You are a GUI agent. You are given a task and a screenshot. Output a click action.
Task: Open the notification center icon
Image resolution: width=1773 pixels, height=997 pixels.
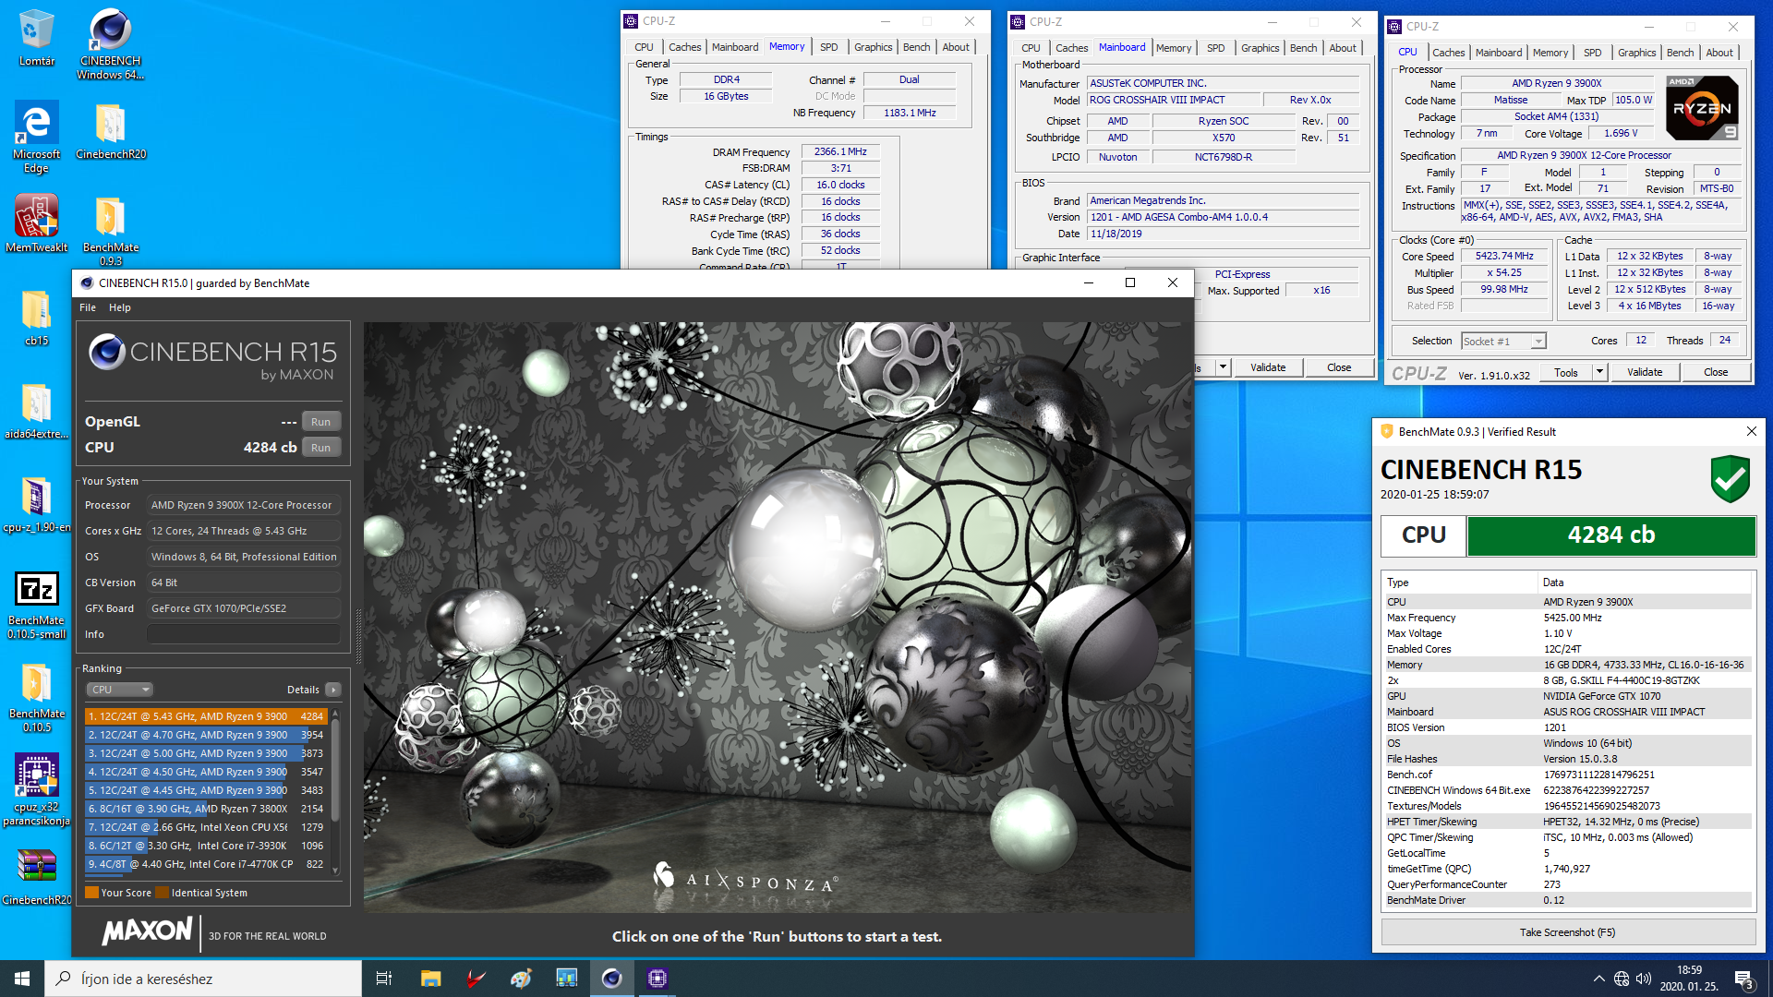(1744, 979)
